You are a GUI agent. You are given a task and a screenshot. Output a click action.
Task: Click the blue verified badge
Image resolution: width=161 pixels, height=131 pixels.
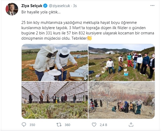point(45,6)
